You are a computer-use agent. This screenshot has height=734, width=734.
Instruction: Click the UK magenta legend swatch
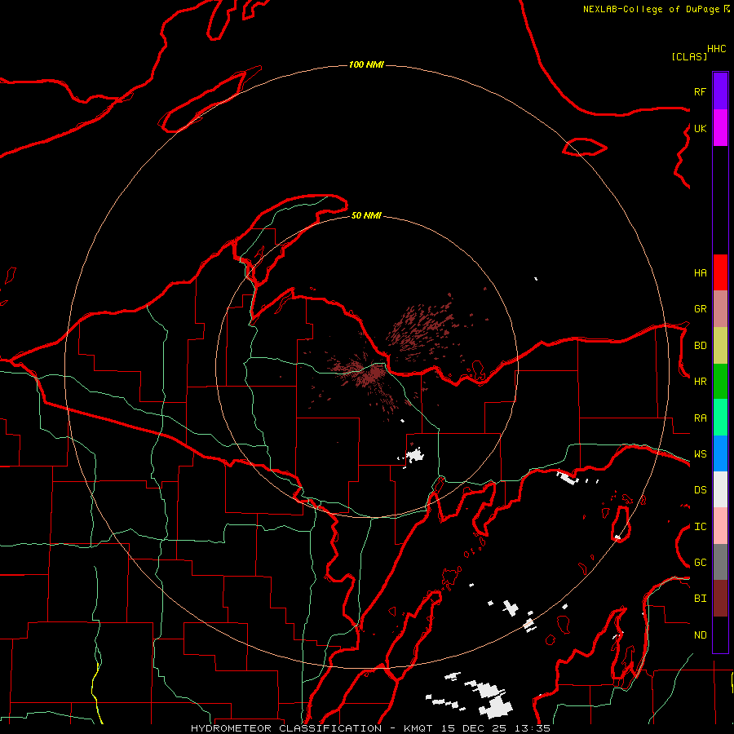click(x=720, y=128)
